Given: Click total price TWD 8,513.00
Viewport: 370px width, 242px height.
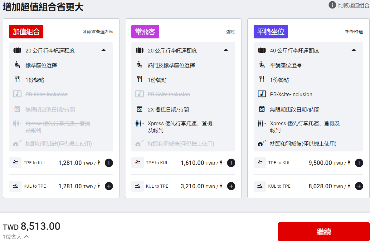Looking at the screenshot, I should [x=32, y=226].
